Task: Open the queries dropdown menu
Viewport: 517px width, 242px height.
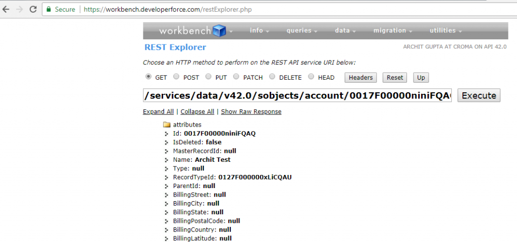Action: [302, 31]
